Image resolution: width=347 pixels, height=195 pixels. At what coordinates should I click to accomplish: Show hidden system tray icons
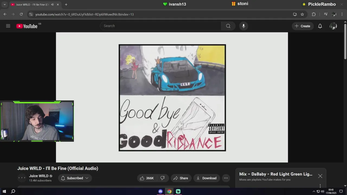[x=314, y=191]
